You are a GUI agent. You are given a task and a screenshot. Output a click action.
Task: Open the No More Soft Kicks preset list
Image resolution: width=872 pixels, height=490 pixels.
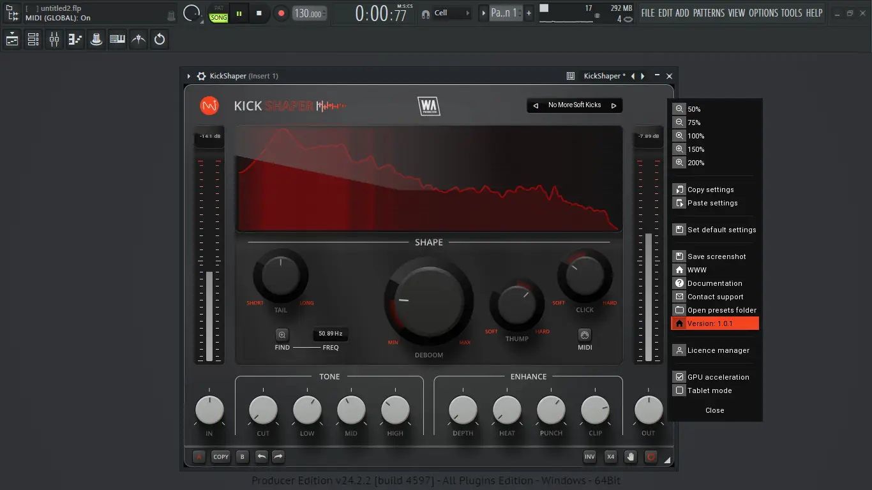click(575, 105)
